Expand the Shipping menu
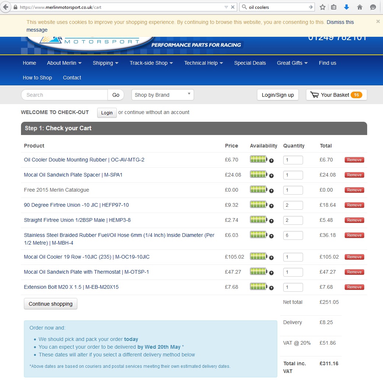 (x=106, y=63)
